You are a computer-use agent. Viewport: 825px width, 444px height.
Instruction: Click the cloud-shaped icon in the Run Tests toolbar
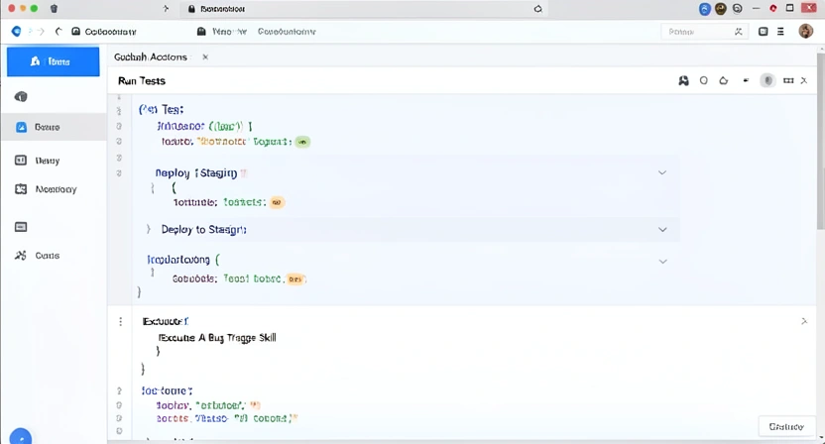(x=724, y=80)
